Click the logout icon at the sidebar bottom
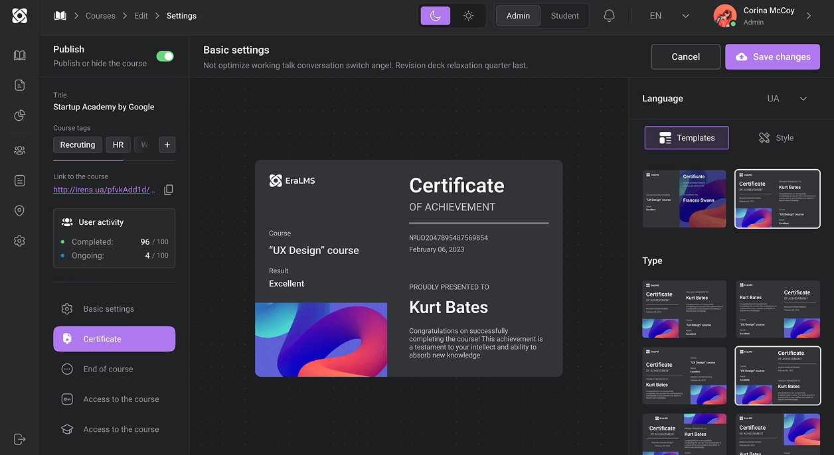Image resolution: width=834 pixels, height=455 pixels. (x=19, y=439)
